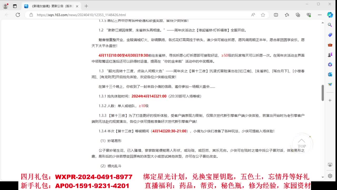This screenshot has height=190, width=337.
Task: Click the heading （1）妙笔易形
Action: [x=110, y=141]
